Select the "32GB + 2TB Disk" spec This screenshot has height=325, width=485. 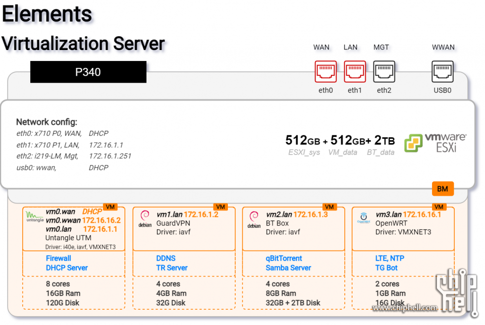pyautogui.click(x=293, y=303)
